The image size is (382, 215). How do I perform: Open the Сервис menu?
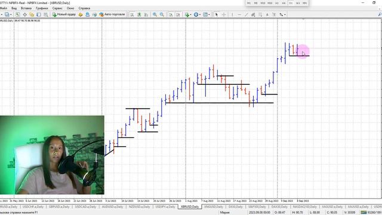pos(57,8)
